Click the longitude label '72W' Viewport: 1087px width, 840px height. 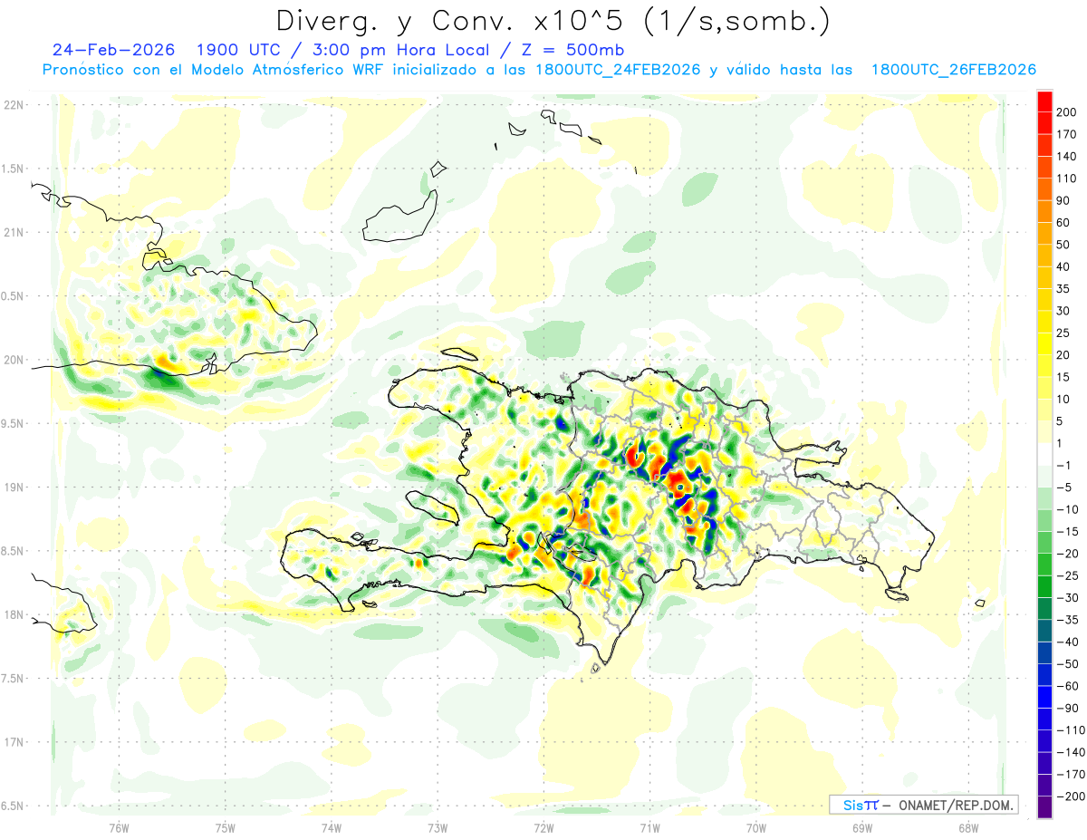coord(543,826)
